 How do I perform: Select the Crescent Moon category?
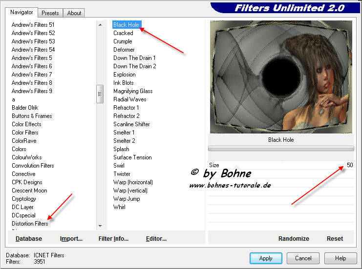tap(29, 191)
